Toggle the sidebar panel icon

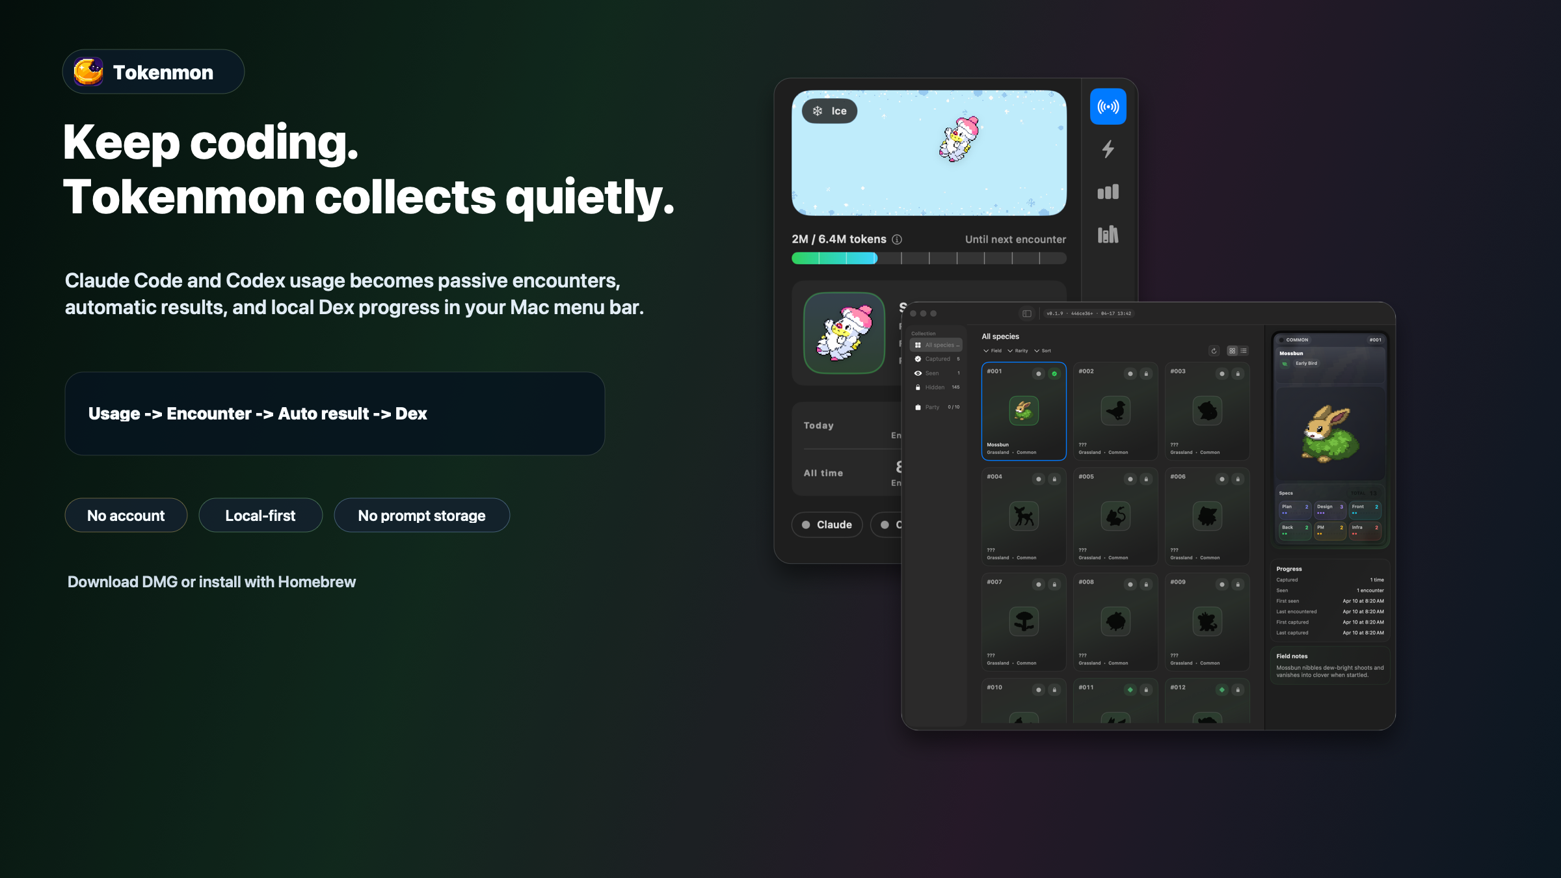(x=1026, y=313)
